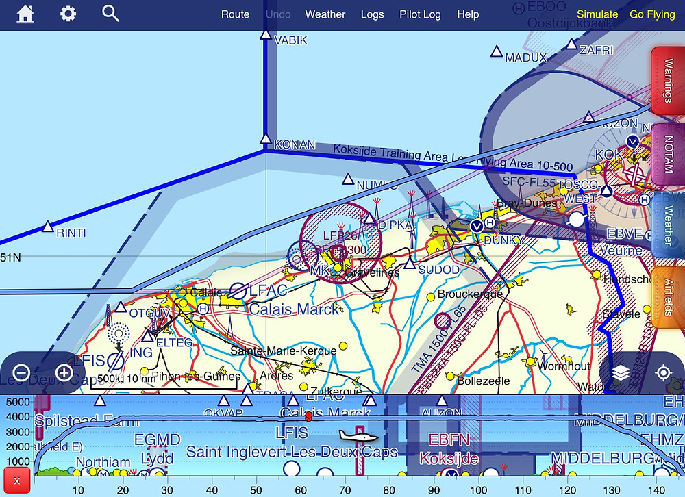Open the Settings gear
Screen dimensions: 685x497
point(68,14)
